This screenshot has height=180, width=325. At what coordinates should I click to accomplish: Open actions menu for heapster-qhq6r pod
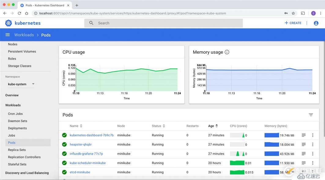point(312,144)
